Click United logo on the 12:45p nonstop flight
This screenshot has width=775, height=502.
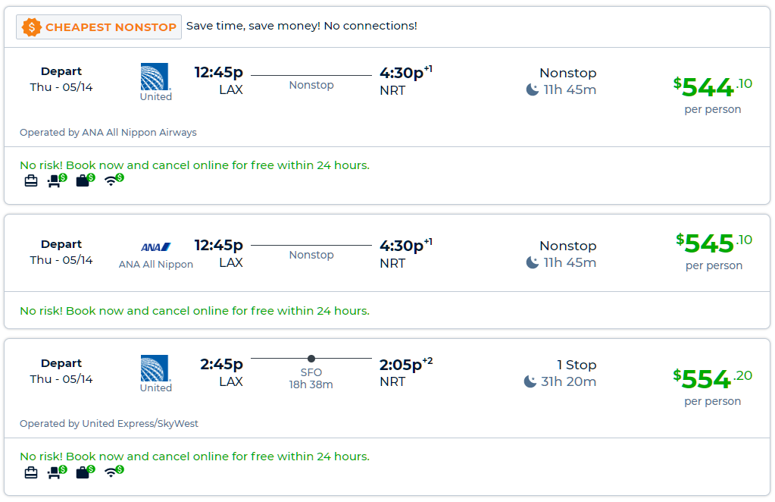click(x=155, y=77)
